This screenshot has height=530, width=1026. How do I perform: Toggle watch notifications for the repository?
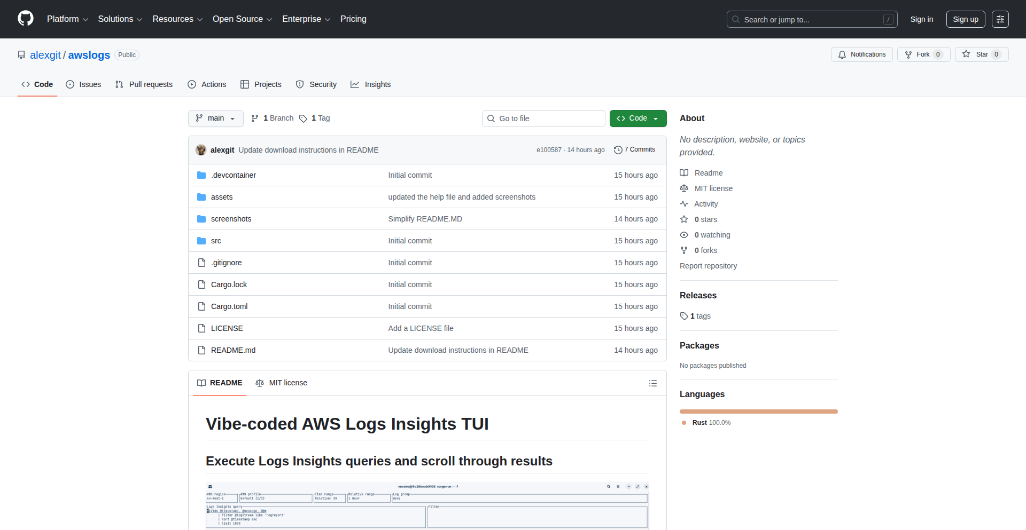point(861,54)
